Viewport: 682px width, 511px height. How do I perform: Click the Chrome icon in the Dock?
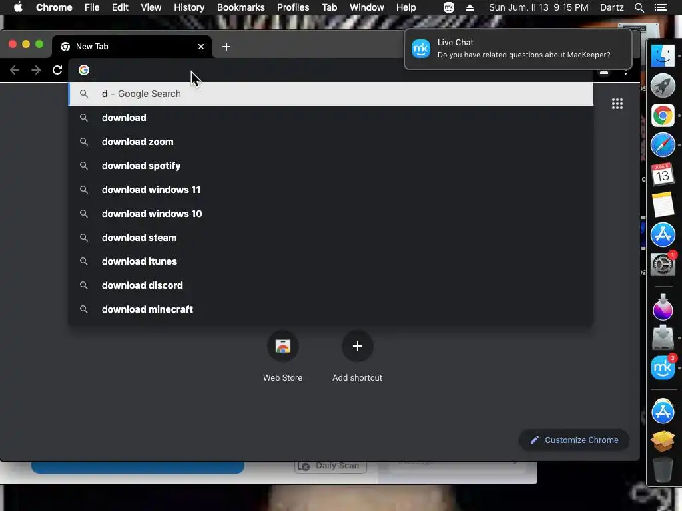pos(663,116)
